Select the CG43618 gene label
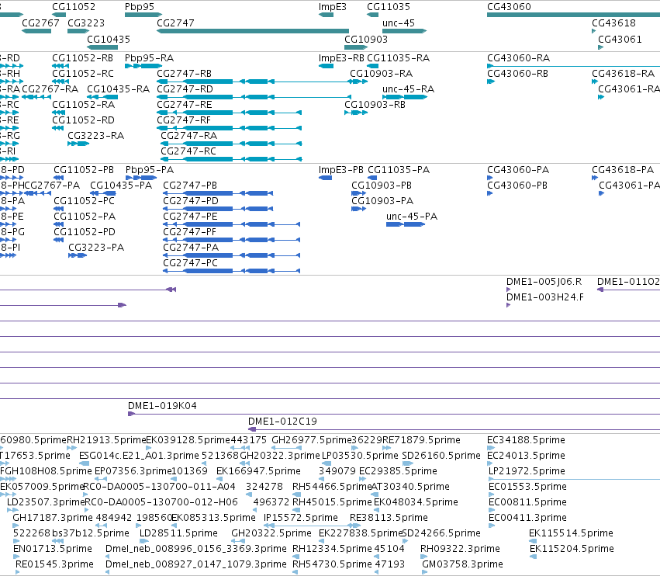The height and width of the screenshot is (576, 660). 613,23
